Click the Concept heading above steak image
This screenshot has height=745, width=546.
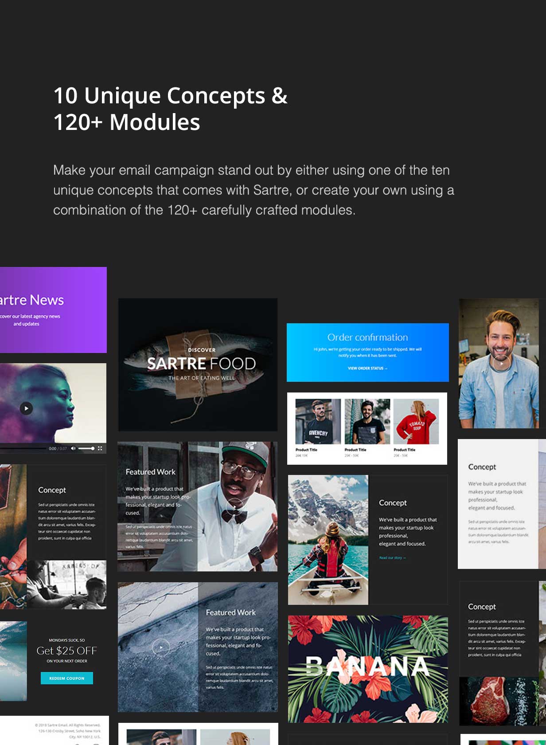pyautogui.click(x=482, y=607)
